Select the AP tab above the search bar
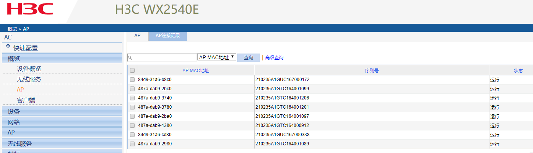 click(x=138, y=36)
